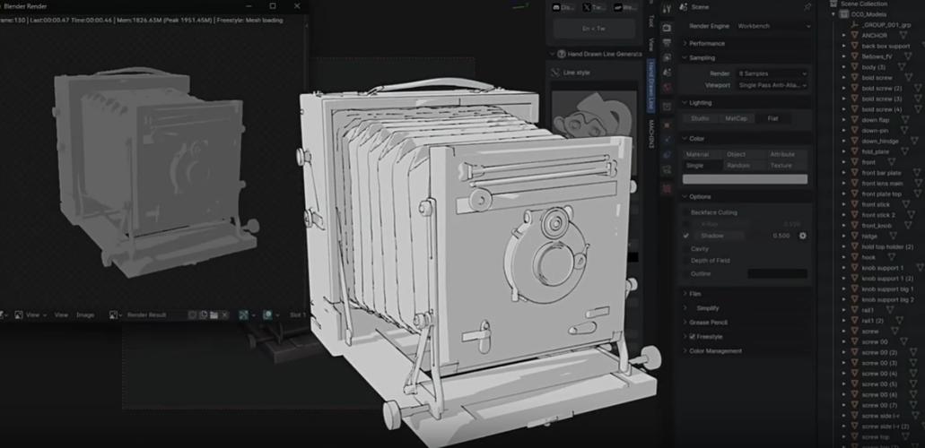The width and height of the screenshot is (925, 448).
Task: Select Flat lighting mode
Action: point(773,118)
